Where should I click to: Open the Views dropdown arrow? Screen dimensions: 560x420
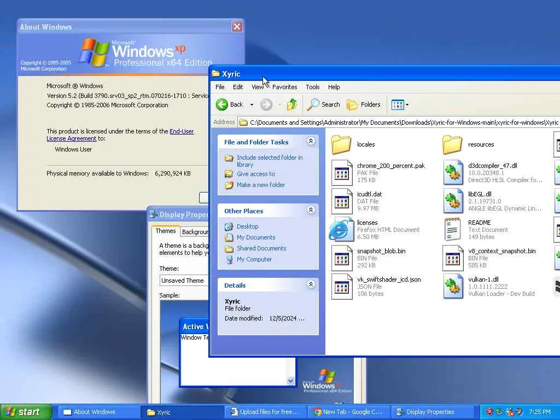click(407, 104)
